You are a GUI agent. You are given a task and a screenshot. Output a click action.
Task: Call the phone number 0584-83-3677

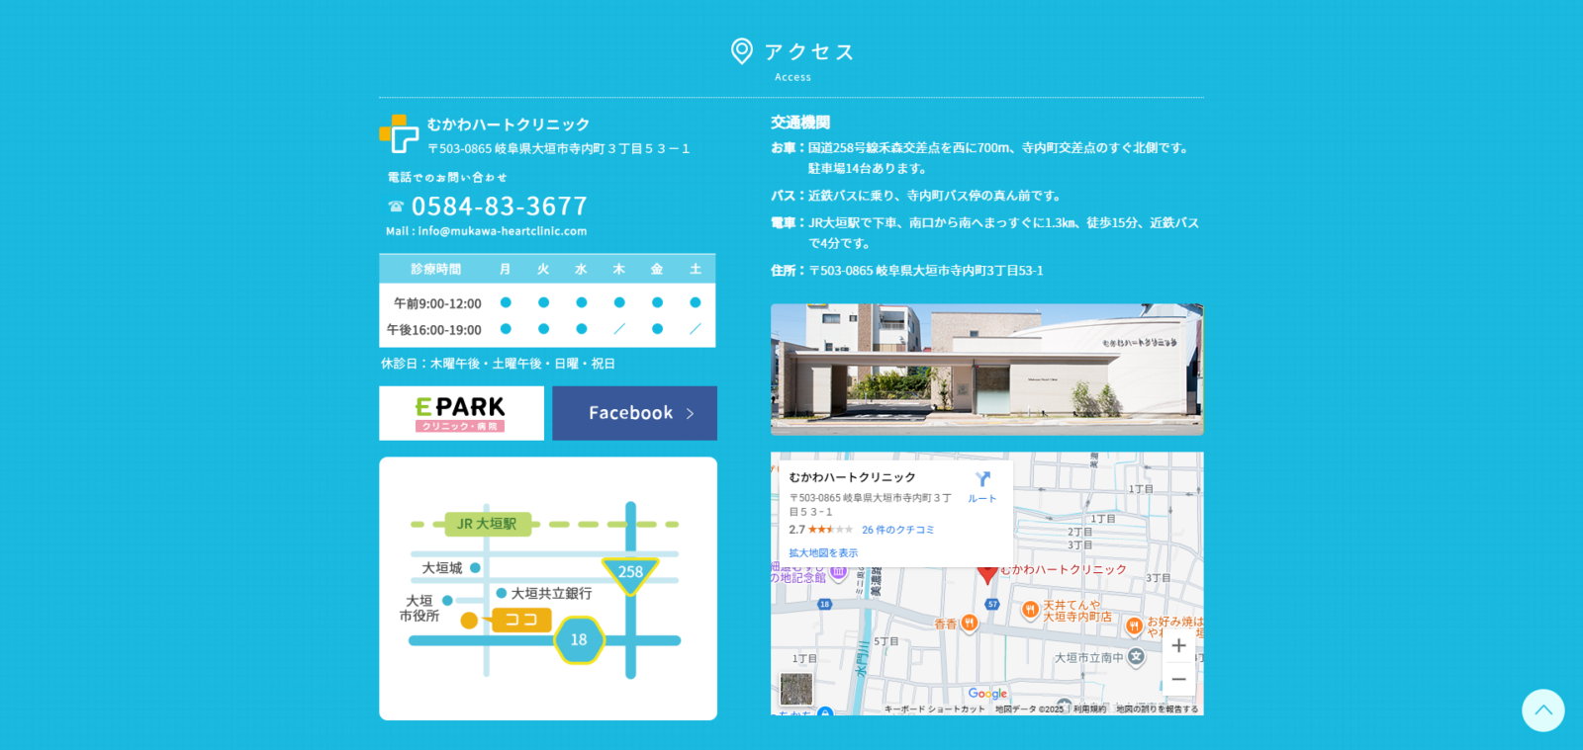point(499,206)
